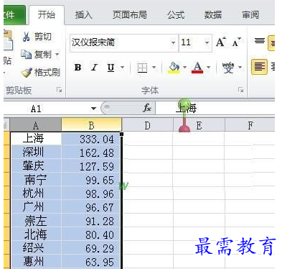Select column E header
Viewport: 282px width, 269px height.
coord(199,125)
